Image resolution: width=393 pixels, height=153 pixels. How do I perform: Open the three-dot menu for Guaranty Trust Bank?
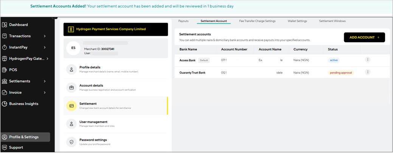click(368, 72)
